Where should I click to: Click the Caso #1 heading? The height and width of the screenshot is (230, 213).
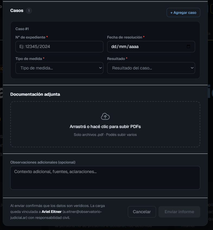(x=22, y=29)
